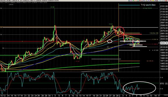Select the 2097.00 price level label
The height and width of the screenshot is (97, 168).
(x=164, y=23)
